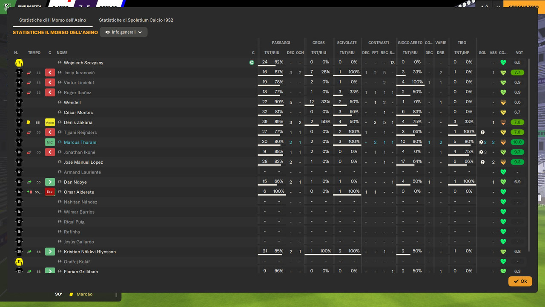Click the 10.0 rating badge for Marcus Thuram
The image size is (545, 307).
click(517, 142)
